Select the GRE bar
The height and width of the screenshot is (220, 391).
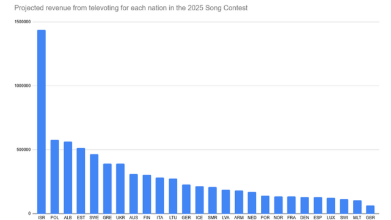coord(108,189)
